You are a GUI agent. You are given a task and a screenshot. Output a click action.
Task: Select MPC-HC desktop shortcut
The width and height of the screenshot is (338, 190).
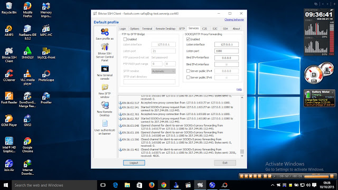click(46, 31)
